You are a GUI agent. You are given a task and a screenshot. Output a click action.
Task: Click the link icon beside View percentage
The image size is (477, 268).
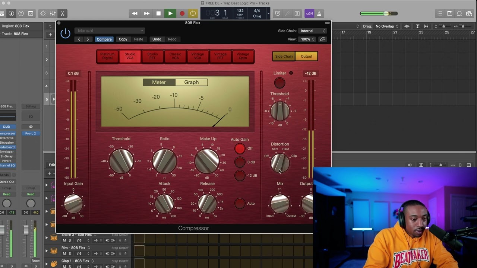323,39
